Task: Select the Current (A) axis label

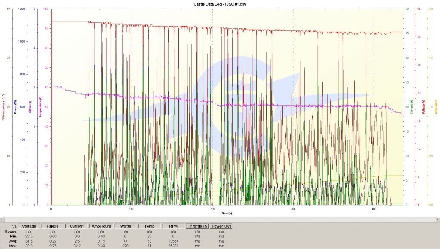Action: point(412,106)
